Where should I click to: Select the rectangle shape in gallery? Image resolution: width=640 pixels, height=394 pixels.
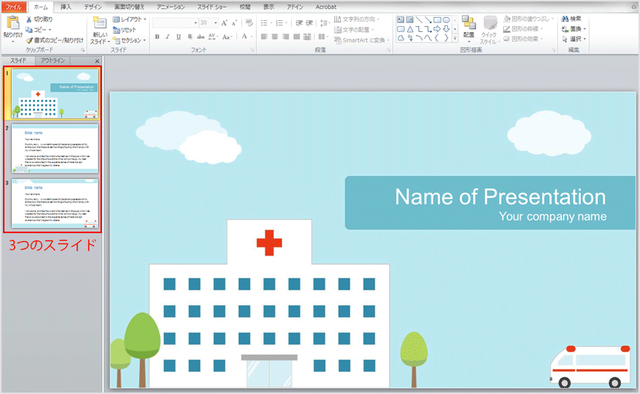(437, 19)
